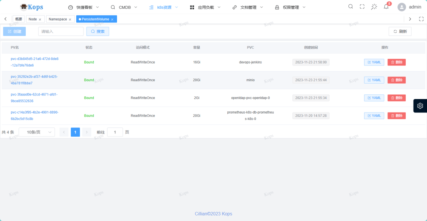The image size is (427, 221).
Task: Close the Node tab
Action: [x=40, y=19]
